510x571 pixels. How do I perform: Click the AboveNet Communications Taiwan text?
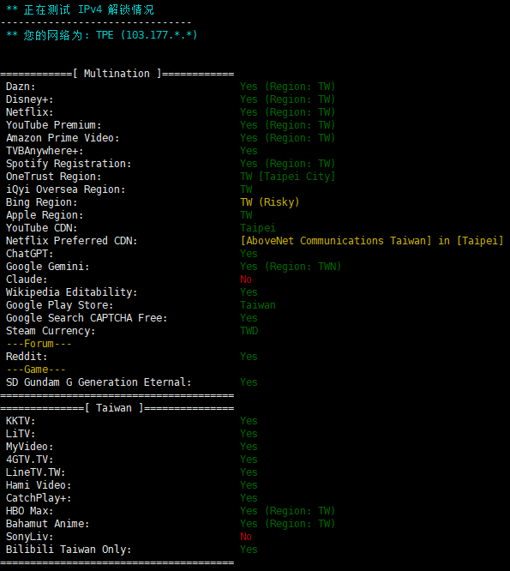coord(336,241)
